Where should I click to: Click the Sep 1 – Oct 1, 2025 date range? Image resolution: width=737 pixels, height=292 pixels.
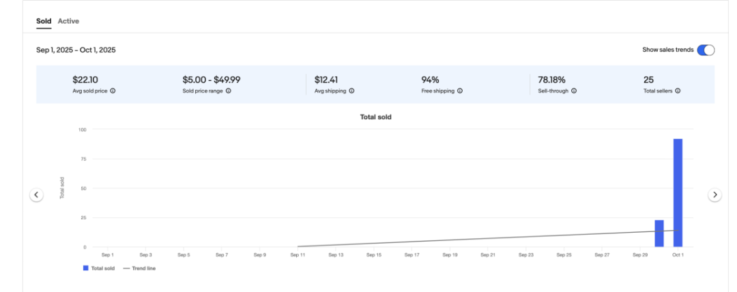pyautogui.click(x=76, y=50)
